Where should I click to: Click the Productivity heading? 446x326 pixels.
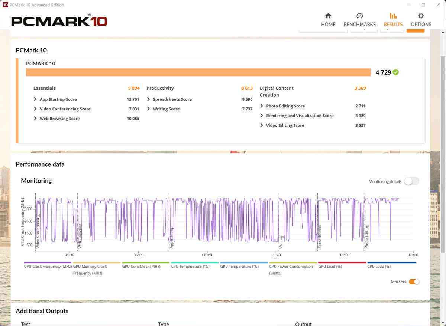tap(160, 88)
